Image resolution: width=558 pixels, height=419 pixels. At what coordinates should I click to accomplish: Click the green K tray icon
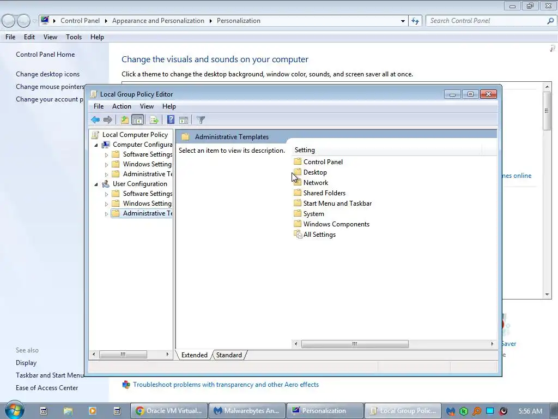[463, 411]
